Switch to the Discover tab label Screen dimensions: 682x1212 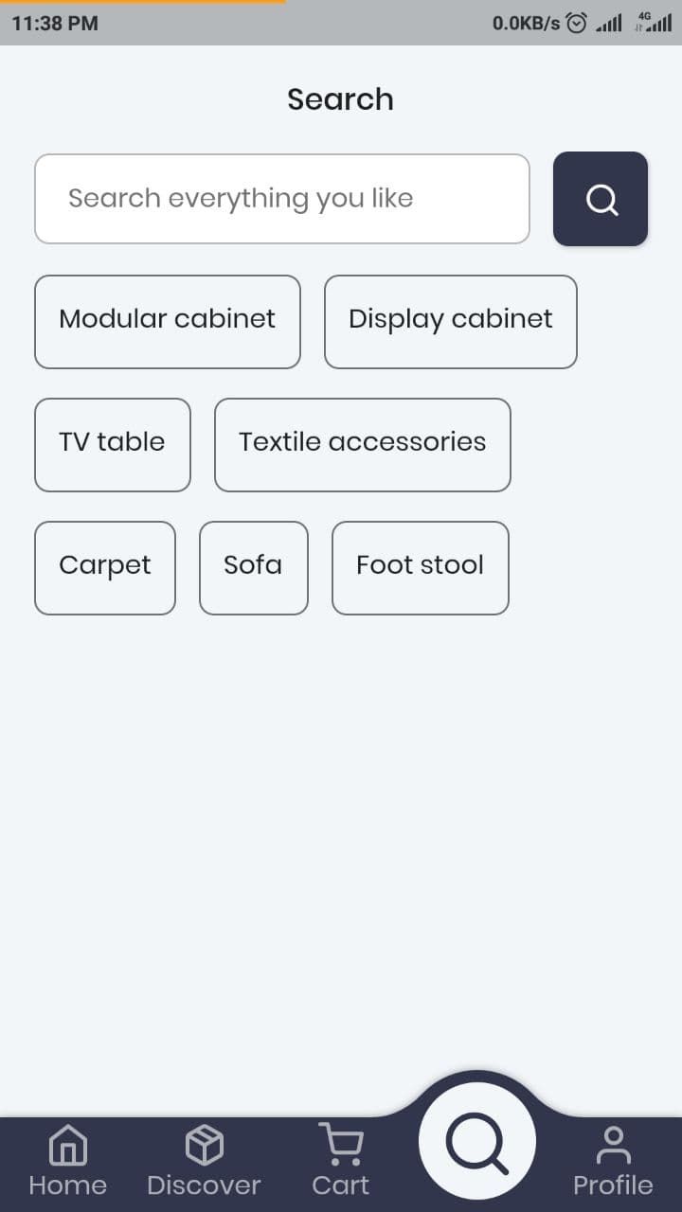pos(204,1185)
